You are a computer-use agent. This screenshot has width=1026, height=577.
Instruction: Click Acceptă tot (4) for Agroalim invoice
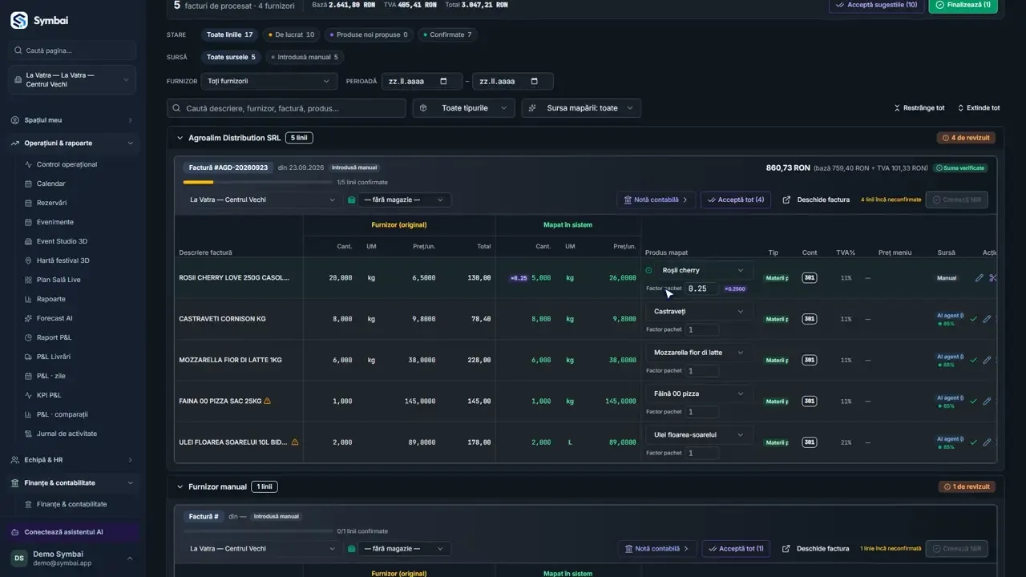tap(736, 200)
